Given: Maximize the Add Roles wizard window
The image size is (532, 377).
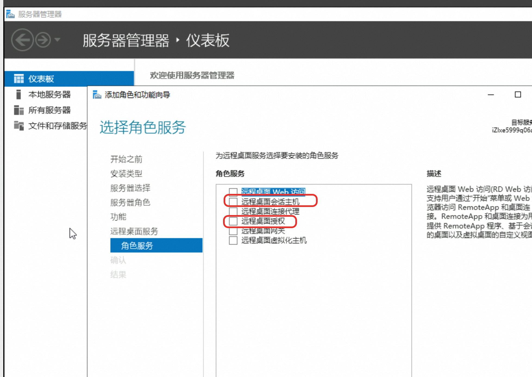Looking at the screenshot, I should [518, 95].
